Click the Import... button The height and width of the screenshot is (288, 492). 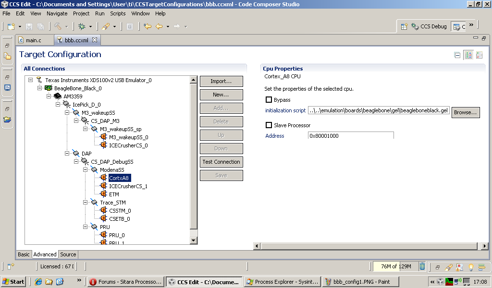click(221, 81)
